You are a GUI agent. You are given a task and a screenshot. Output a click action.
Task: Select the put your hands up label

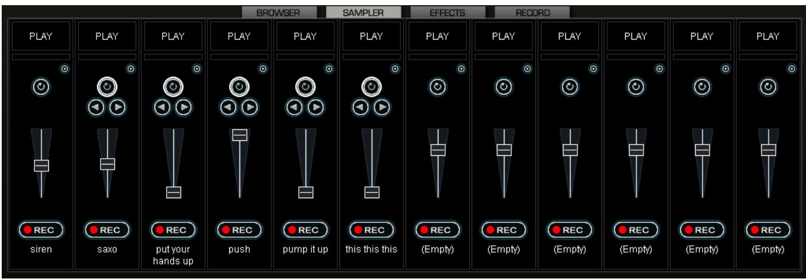click(173, 256)
